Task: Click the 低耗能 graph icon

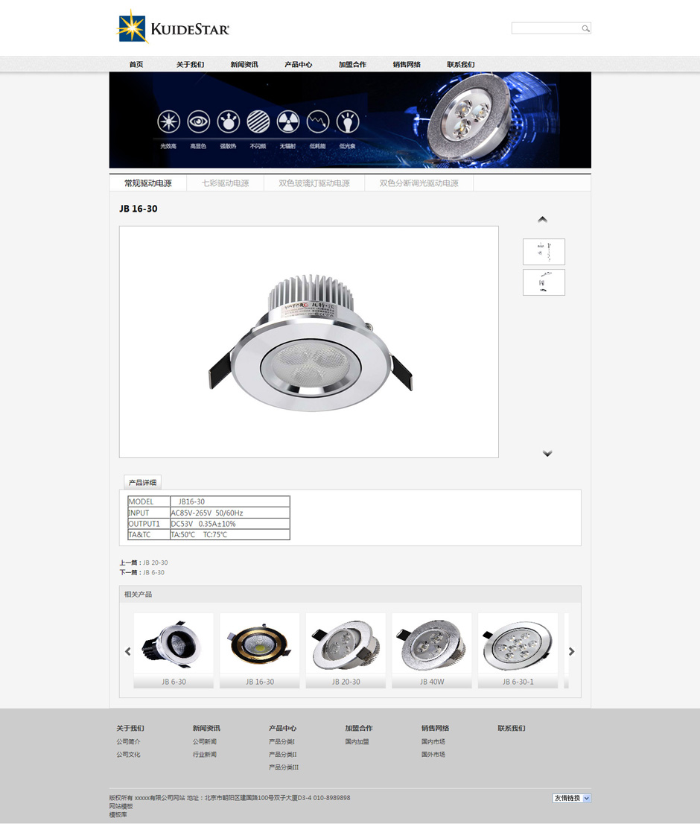Action: pos(318,122)
